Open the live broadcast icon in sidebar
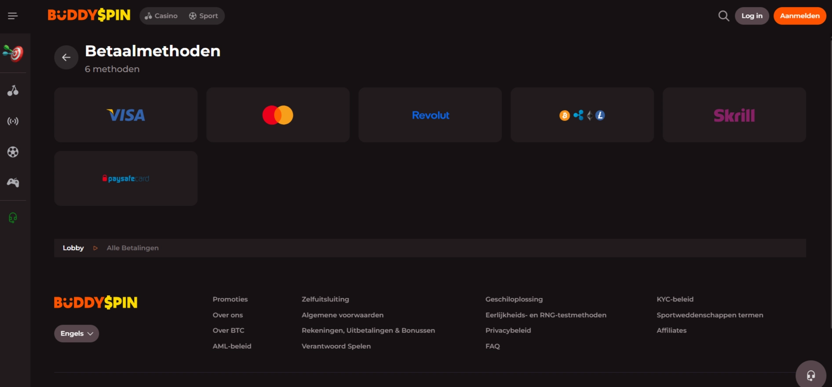Viewport: 832px width, 387px height. 13,121
